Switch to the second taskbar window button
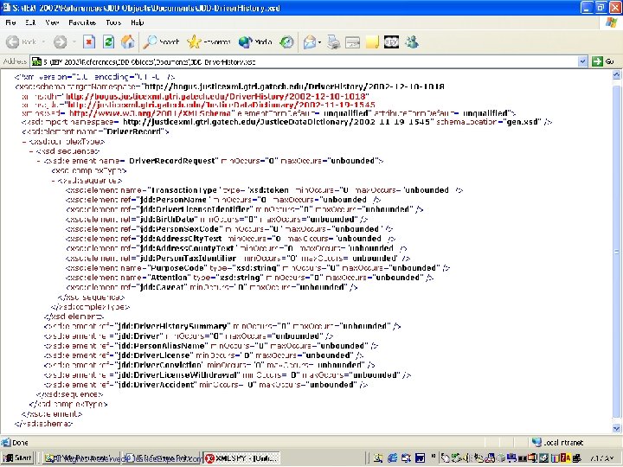This screenshot has width=623, height=467. 161,458
